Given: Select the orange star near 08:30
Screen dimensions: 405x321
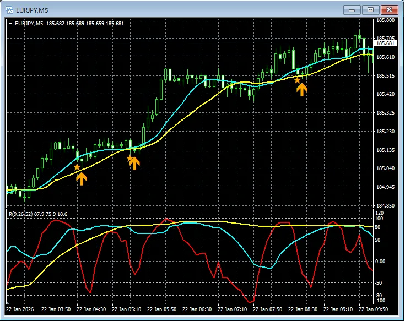Looking at the screenshot, I should click(x=298, y=80).
